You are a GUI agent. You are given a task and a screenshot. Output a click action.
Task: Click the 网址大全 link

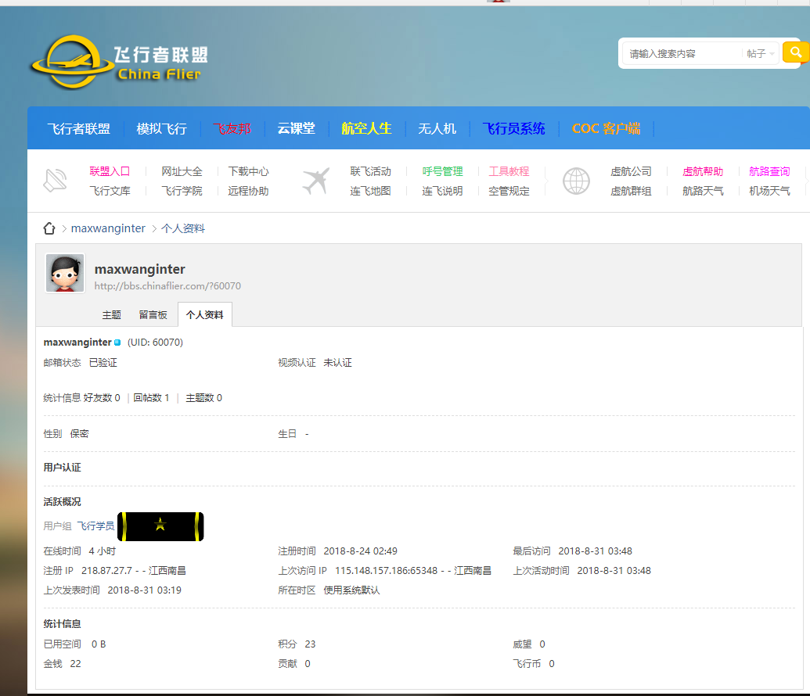182,171
